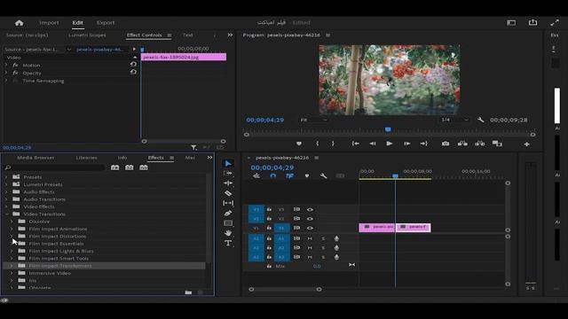Expand the Video Effects folder
This screenshot has width=568, height=319.
6,206
